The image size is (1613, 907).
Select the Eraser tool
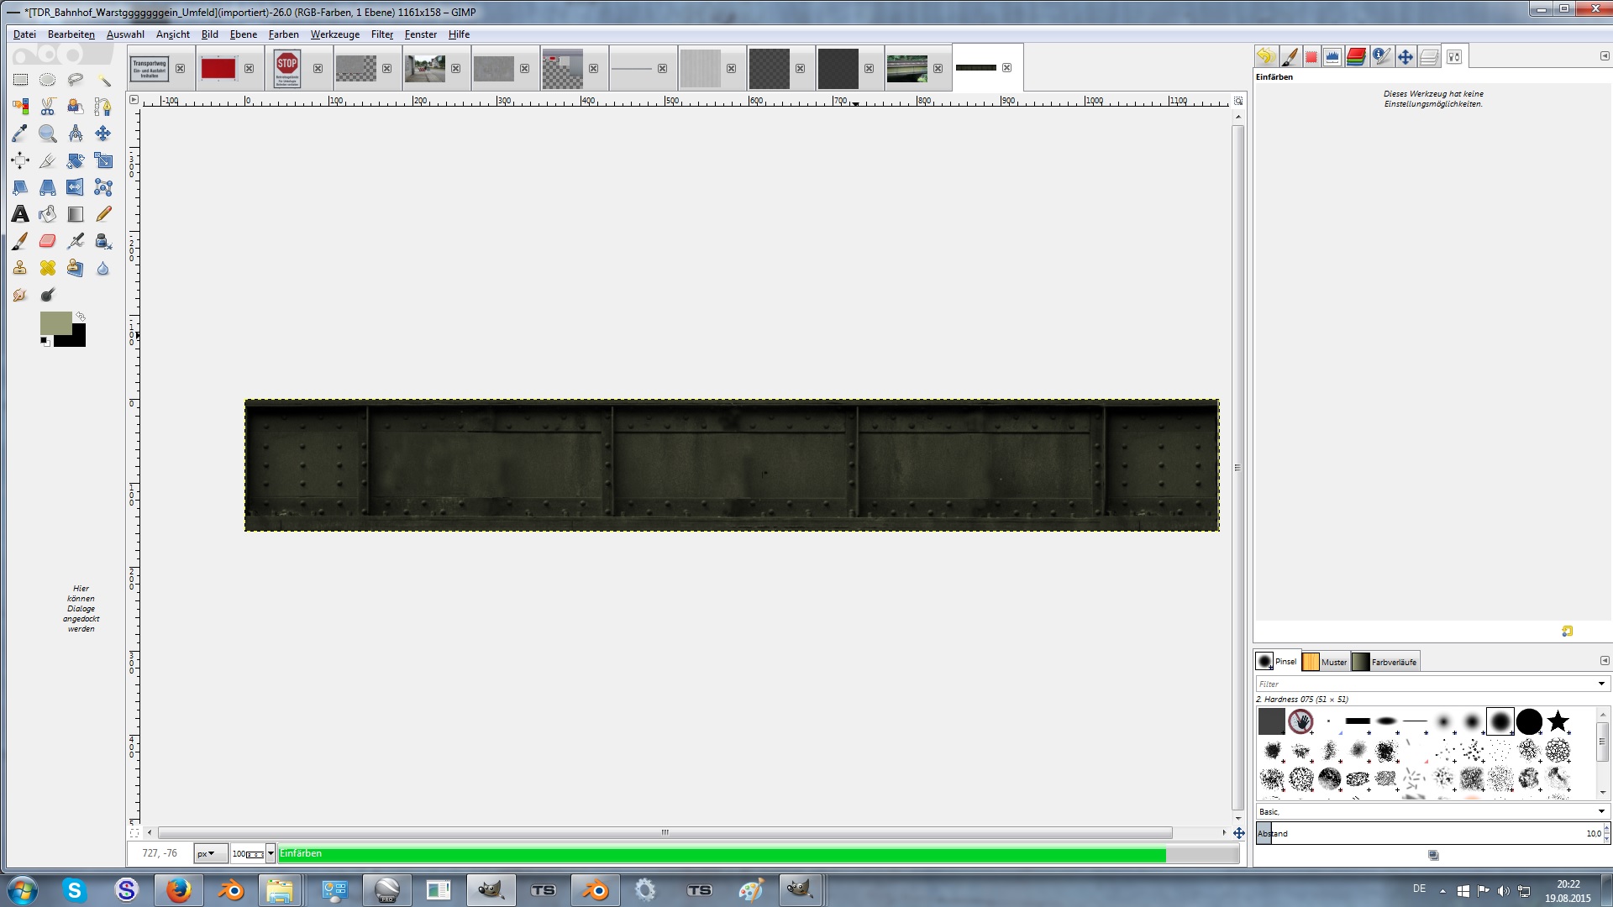pyautogui.click(x=48, y=241)
